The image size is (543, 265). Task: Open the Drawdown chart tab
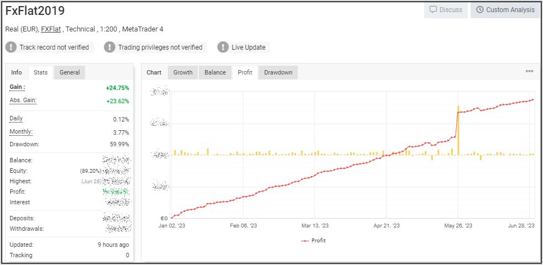coord(278,72)
